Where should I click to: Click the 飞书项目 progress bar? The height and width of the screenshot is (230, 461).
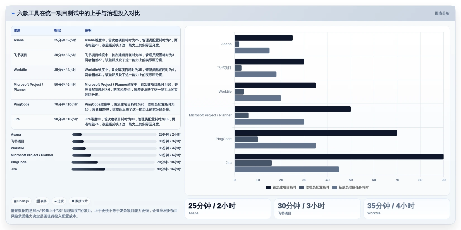pyautogui.click(x=114, y=142)
